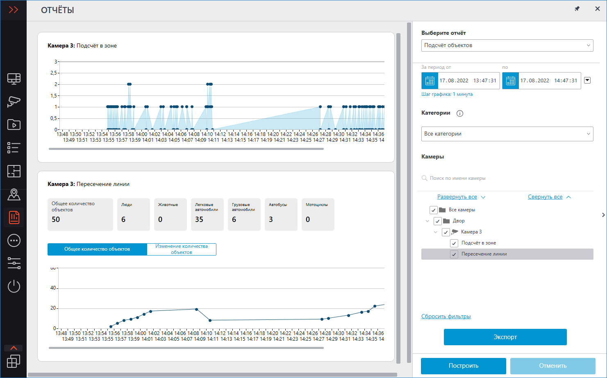Click the reports list vertical scrollbar

coord(398,198)
